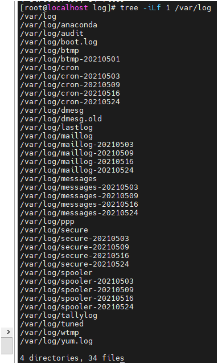Click the gray box below the chevron
The width and height of the screenshot is (218, 364).
pyautogui.click(x=7, y=346)
